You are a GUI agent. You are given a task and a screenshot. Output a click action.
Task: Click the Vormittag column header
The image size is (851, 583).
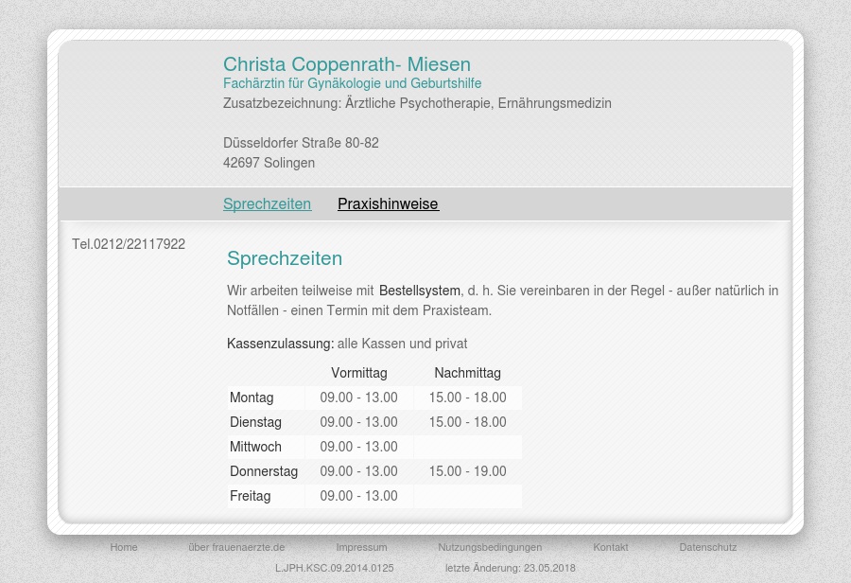358,373
